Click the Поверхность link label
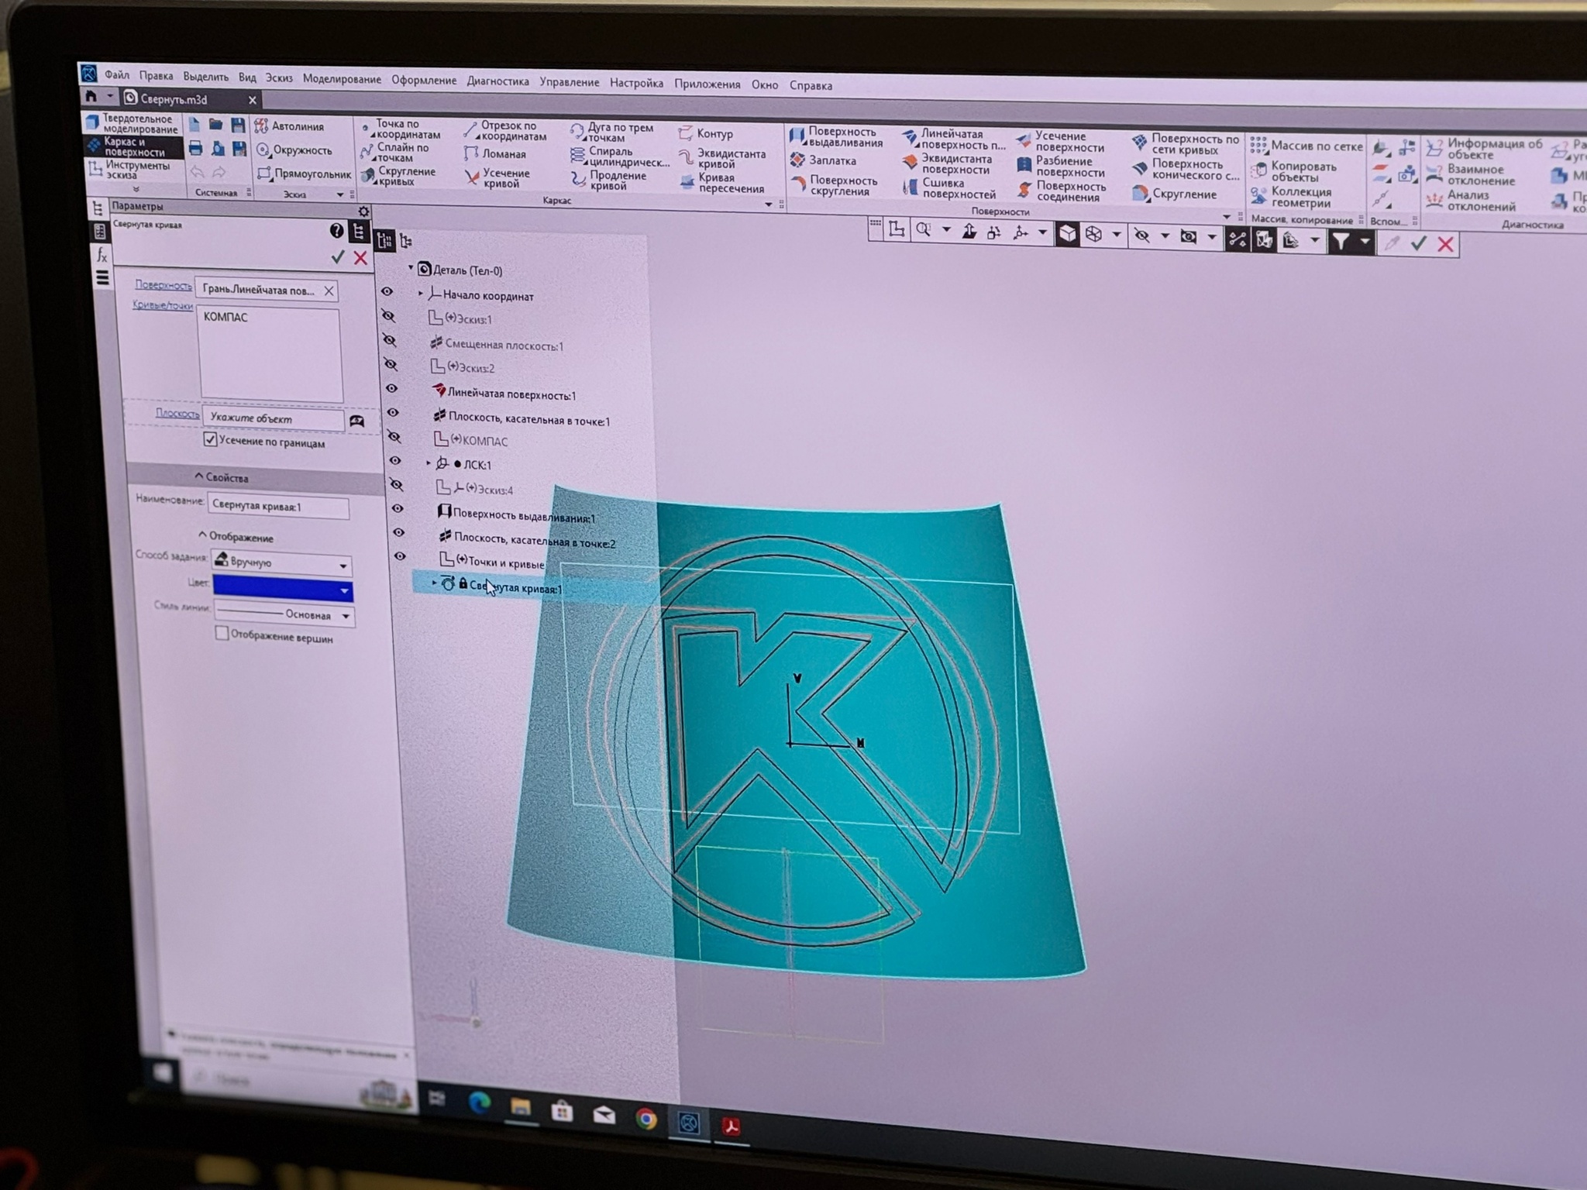Screen dimensions: 1587x1190 (163, 285)
